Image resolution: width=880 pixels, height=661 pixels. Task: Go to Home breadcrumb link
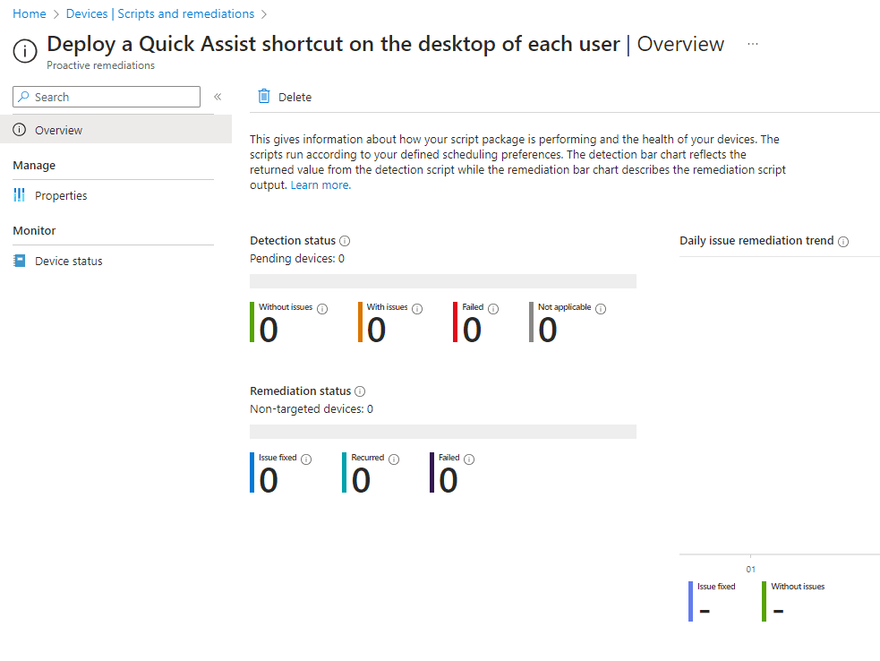30,14
